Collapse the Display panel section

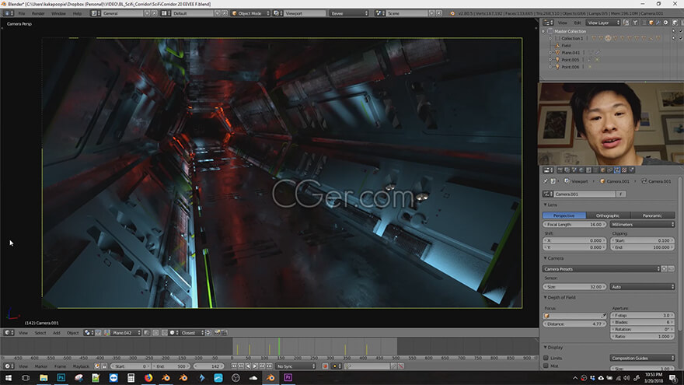coord(546,348)
